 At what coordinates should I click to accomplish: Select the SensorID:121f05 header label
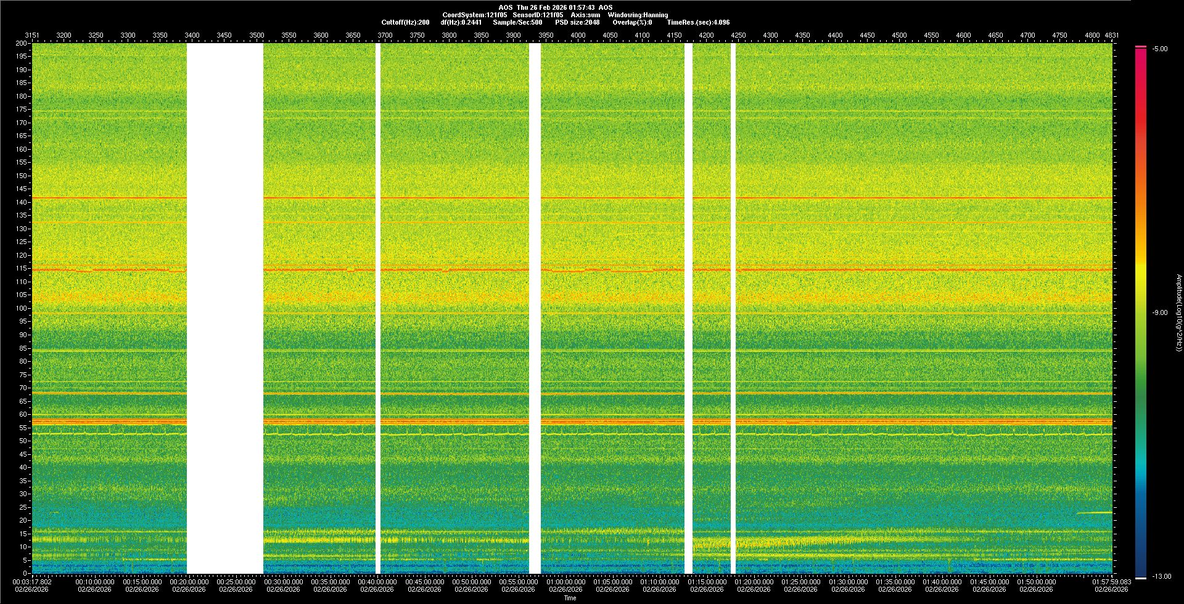click(x=538, y=15)
